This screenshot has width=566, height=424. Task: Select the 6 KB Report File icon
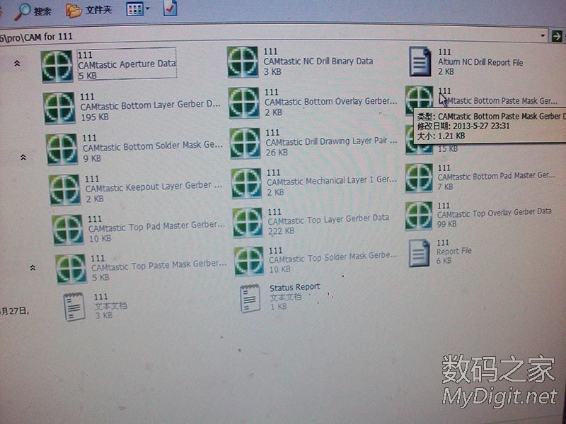419,253
